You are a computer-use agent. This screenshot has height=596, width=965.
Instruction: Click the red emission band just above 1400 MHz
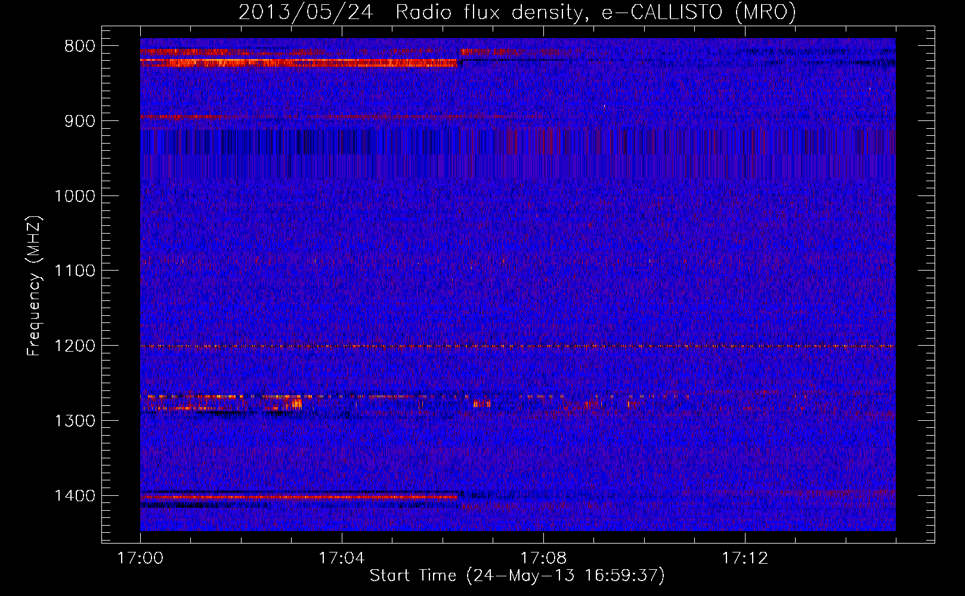298,496
